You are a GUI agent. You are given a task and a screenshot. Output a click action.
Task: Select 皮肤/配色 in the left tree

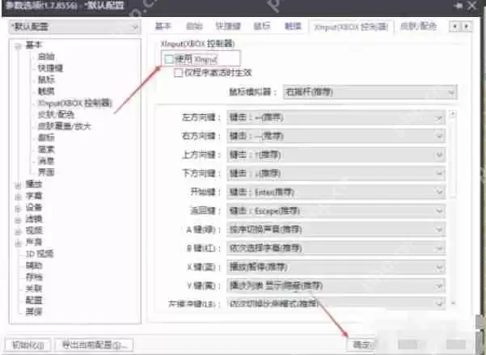pos(56,115)
